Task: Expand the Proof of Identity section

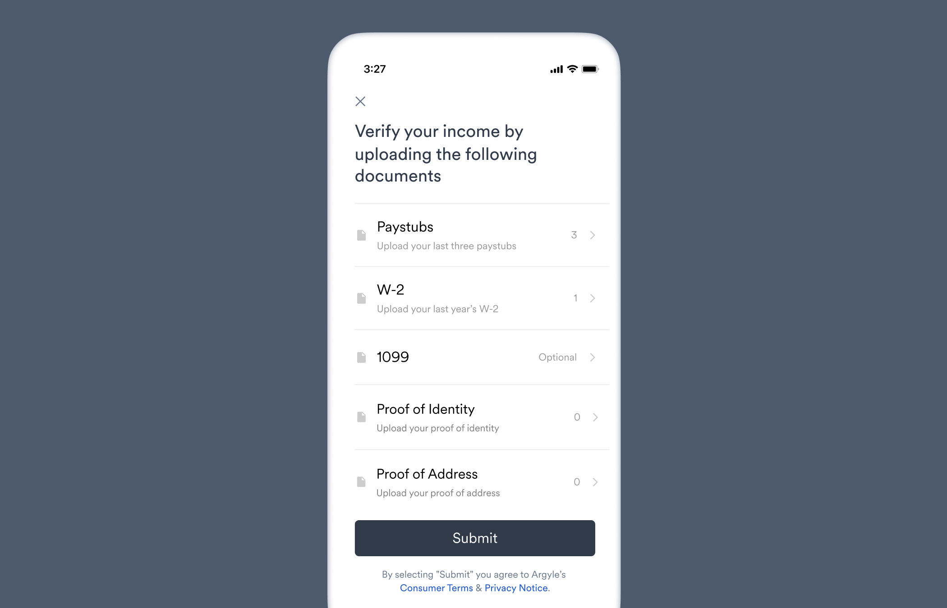Action: 592,416
